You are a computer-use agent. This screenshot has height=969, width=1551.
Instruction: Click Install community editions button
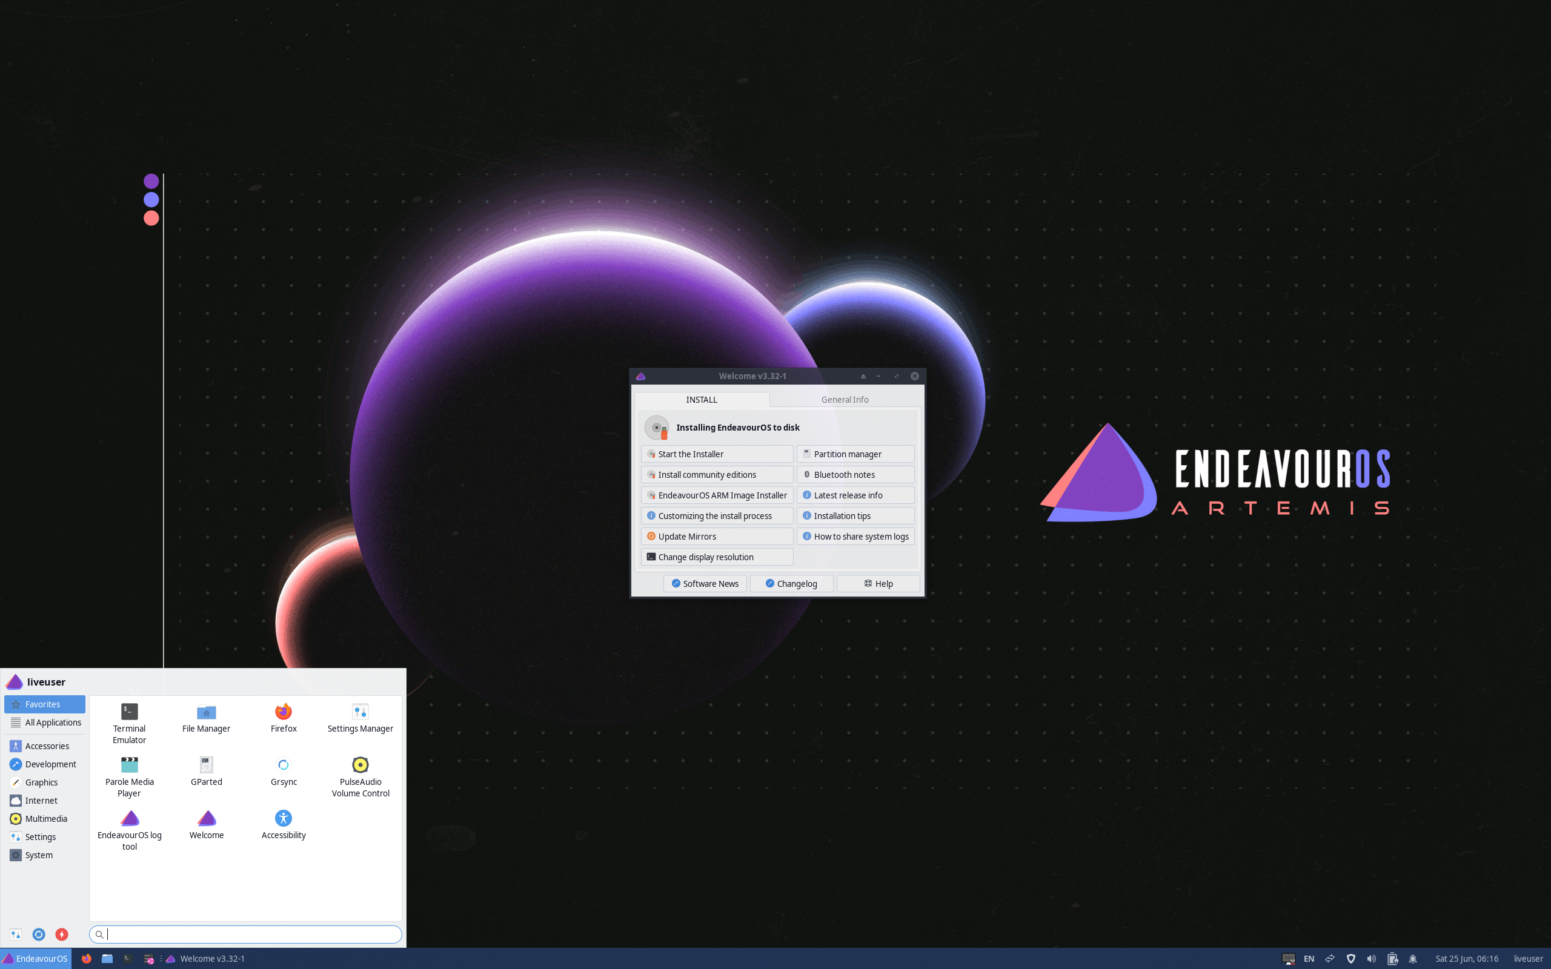[717, 474]
